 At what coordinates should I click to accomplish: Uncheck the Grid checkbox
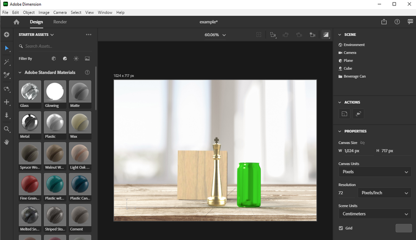click(341, 228)
